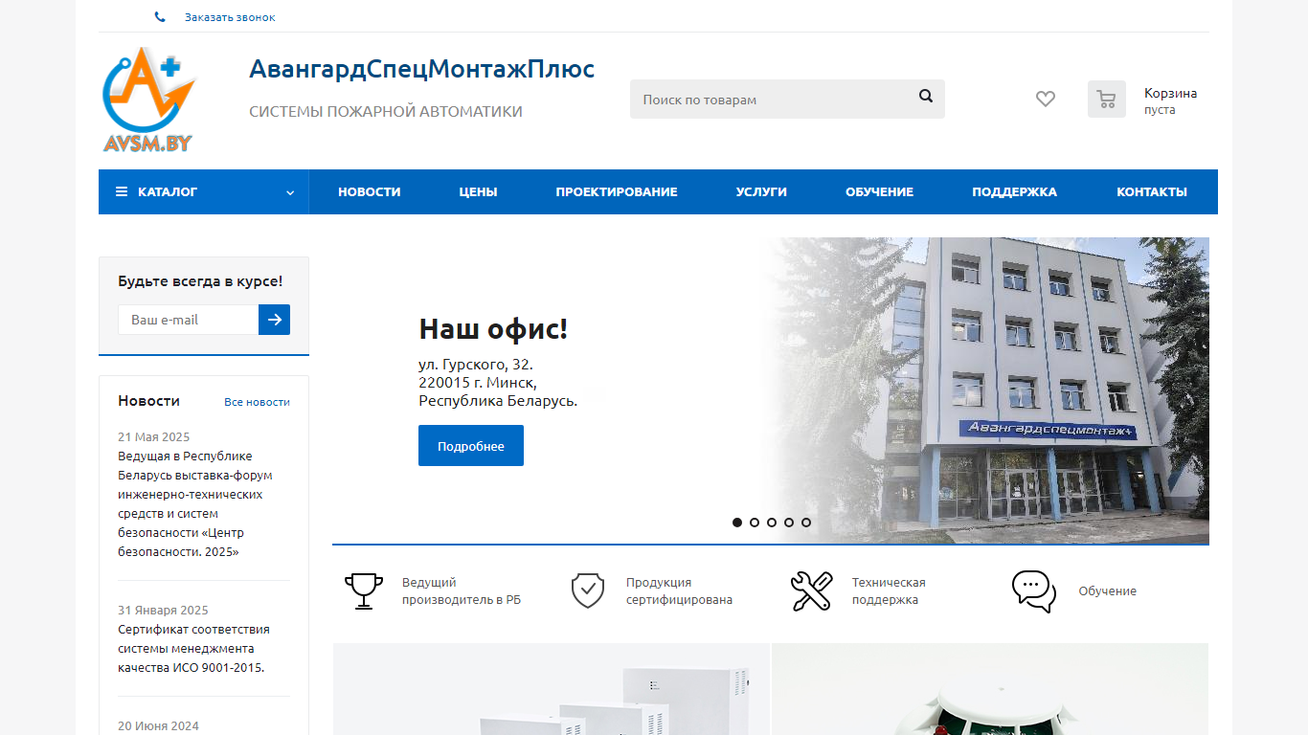Screen dimensions: 1308x735
Task: Open ПОДДЕРЖКА in the navigation bar
Action: (x=1014, y=191)
